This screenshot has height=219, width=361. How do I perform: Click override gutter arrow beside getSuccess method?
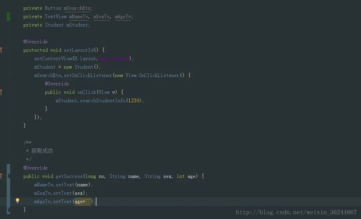click(1, 176)
